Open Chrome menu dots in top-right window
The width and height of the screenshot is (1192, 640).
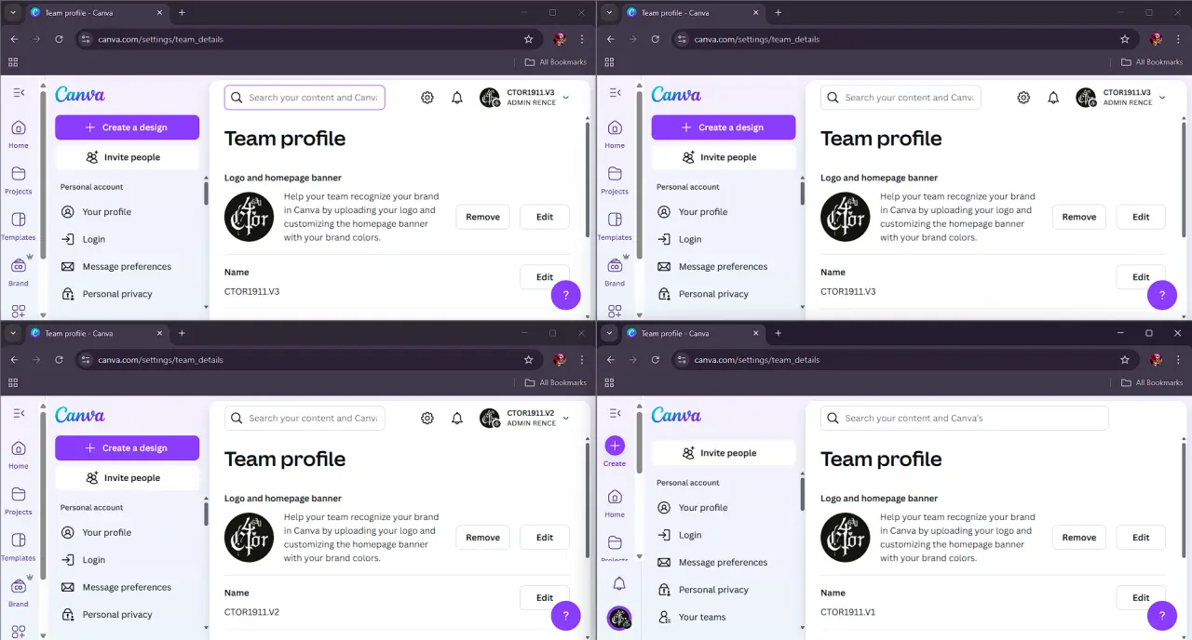(x=1179, y=39)
